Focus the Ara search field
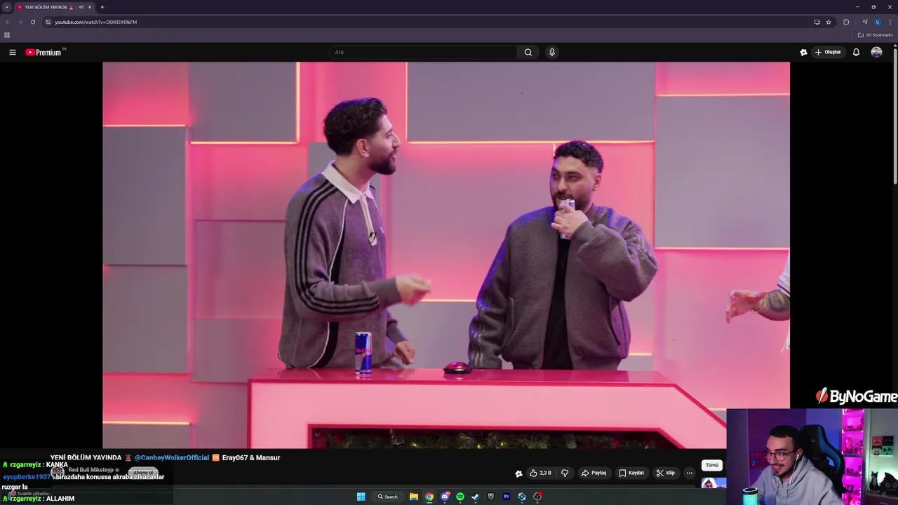Image resolution: width=898 pixels, height=505 pixels. pos(424,52)
